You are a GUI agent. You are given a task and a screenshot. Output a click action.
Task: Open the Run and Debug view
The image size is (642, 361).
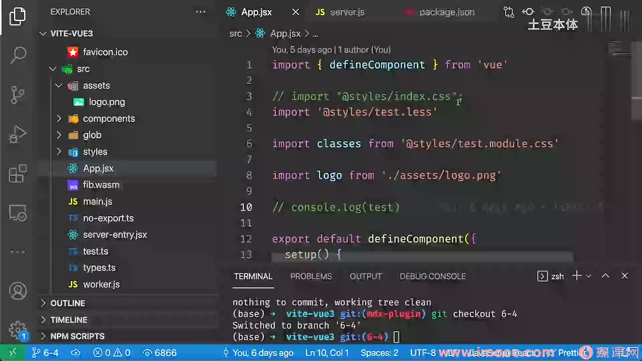click(18, 134)
